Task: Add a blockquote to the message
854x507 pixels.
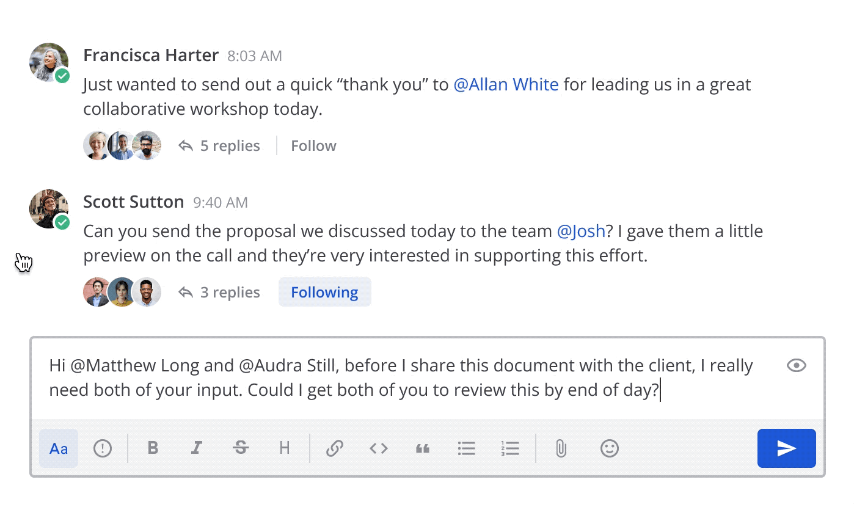Action: [422, 448]
